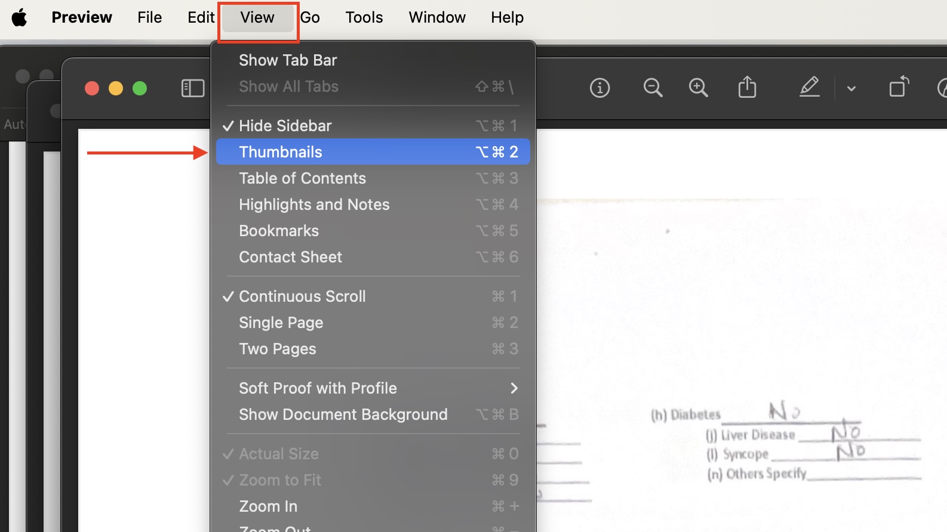Switch to Two Pages display
947x532 pixels.
coord(373,349)
